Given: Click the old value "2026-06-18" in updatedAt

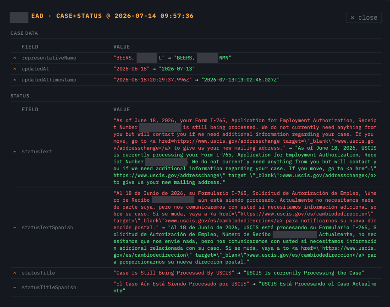Looking at the screenshot, I should 132,69.
